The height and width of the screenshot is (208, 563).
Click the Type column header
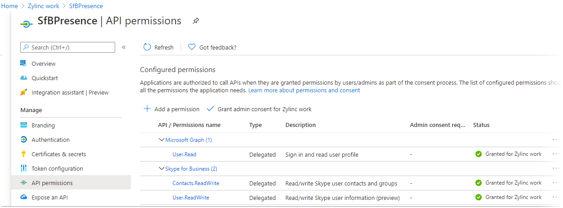pyautogui.click(x=256, y=125)
